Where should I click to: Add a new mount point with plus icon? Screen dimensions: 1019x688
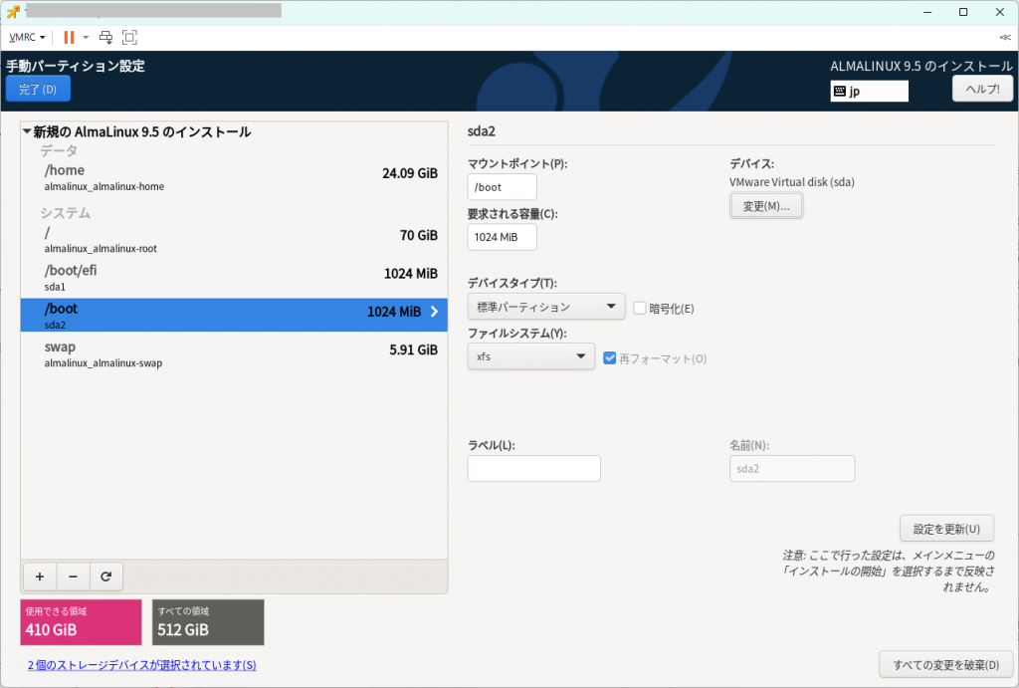pos(40,576)
